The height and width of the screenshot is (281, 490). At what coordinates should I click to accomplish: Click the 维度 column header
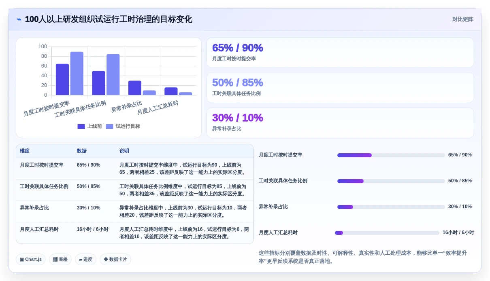[x=25, y=151]
